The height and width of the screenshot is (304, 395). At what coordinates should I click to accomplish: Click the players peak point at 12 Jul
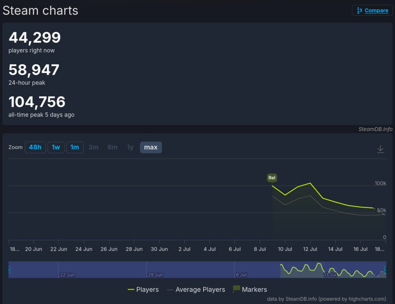(x=310, y=183)
